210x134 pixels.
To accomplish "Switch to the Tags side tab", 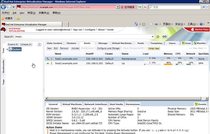I will [x=3, y=82].
